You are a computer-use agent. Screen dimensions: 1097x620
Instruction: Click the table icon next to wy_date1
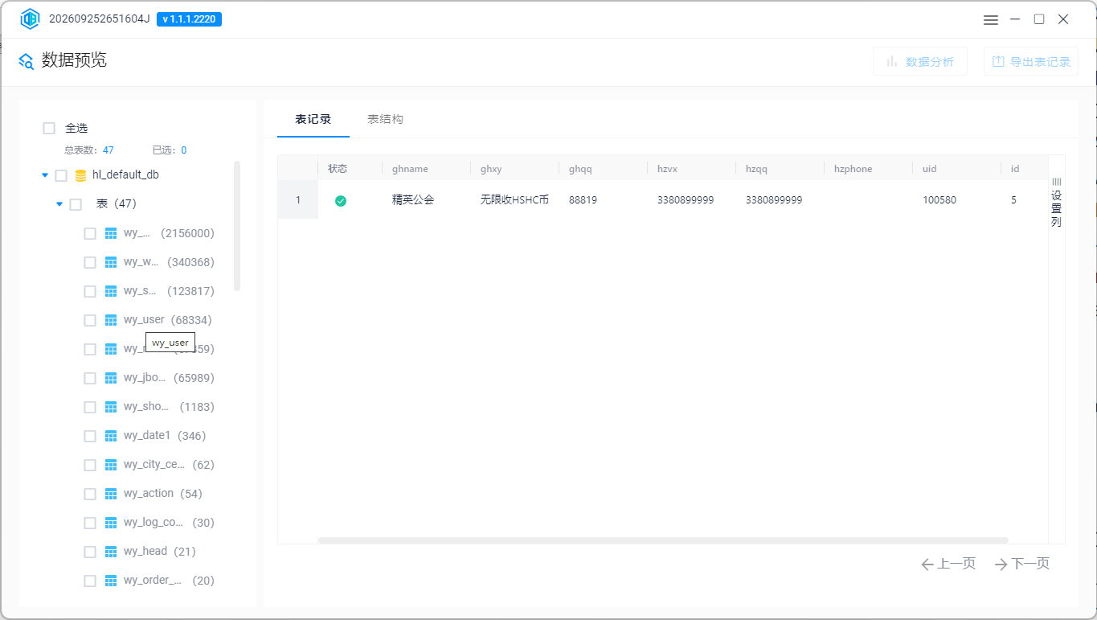[111, 436]
